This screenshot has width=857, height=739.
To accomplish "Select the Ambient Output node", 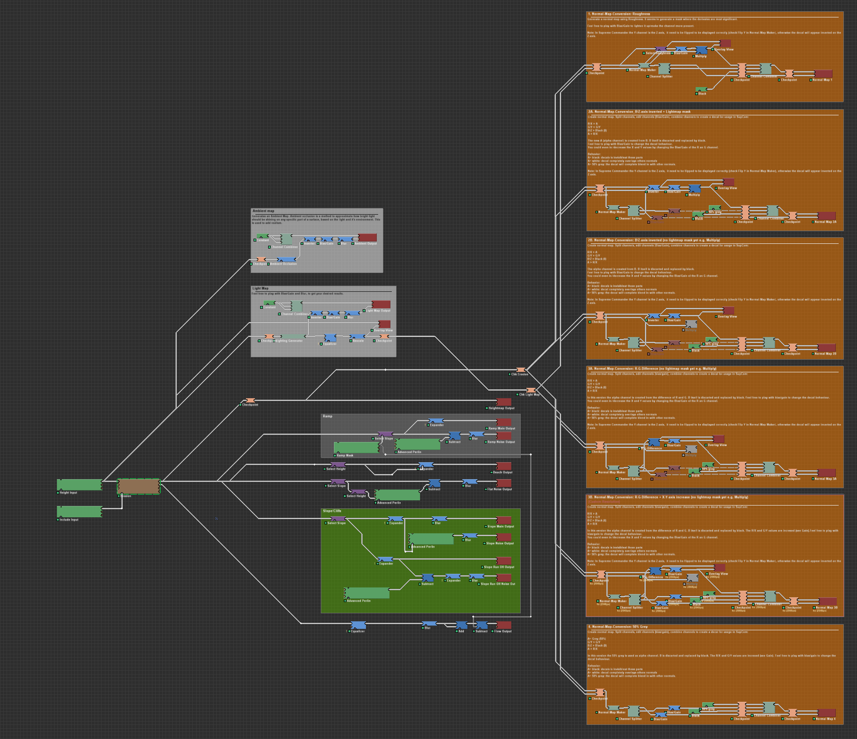I will point(367,237).
